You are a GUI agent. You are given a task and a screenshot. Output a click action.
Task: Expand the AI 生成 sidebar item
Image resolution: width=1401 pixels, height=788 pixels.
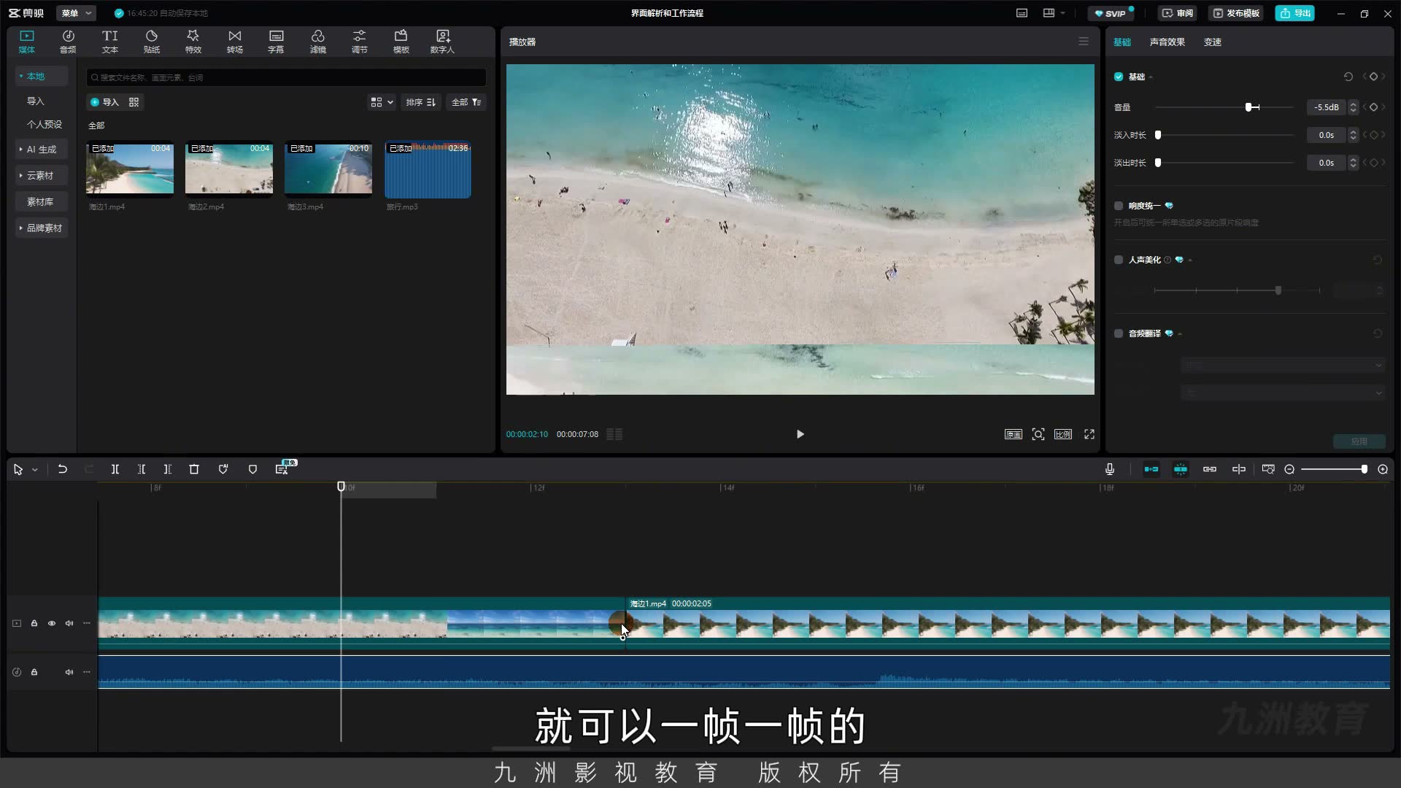click(42, 149)
